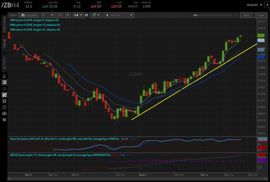The height and width of the screenshot is (182, 270).
Task: Click the SEP 5 date axis label
Action: [x=28, y=175]
